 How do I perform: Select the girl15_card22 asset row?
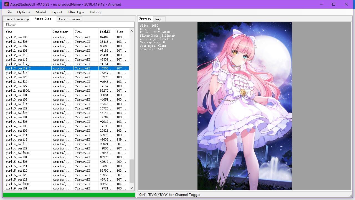click(67, 175)
